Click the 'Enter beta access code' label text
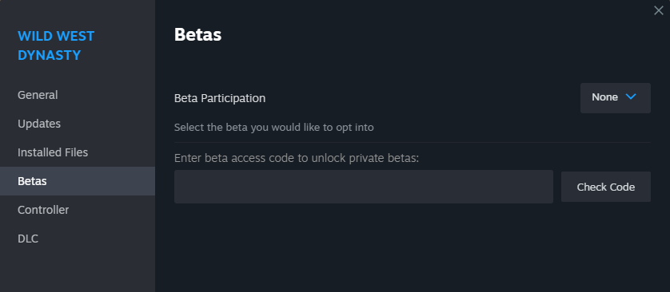Image resolution: width=670 pixels, height=292 pixels. coord(297,158)
